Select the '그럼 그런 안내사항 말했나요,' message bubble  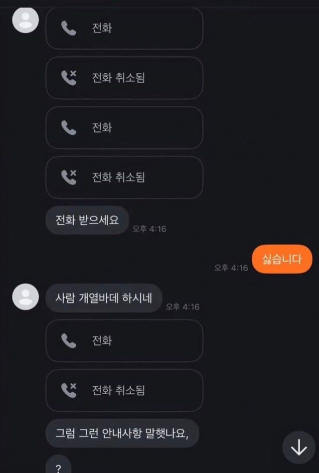(123, 433)
